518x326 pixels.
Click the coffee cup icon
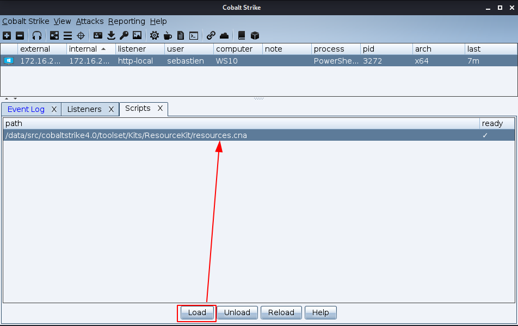(x=168, y=36)
